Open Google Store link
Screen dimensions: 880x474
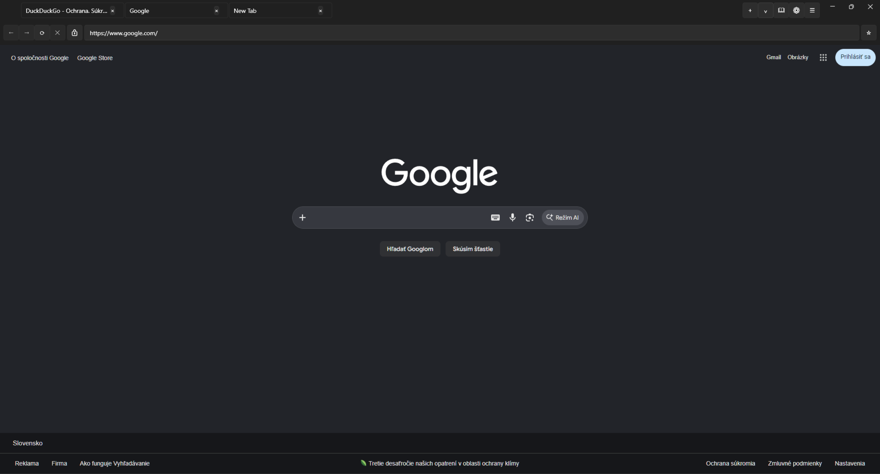(x=95, y=58)
